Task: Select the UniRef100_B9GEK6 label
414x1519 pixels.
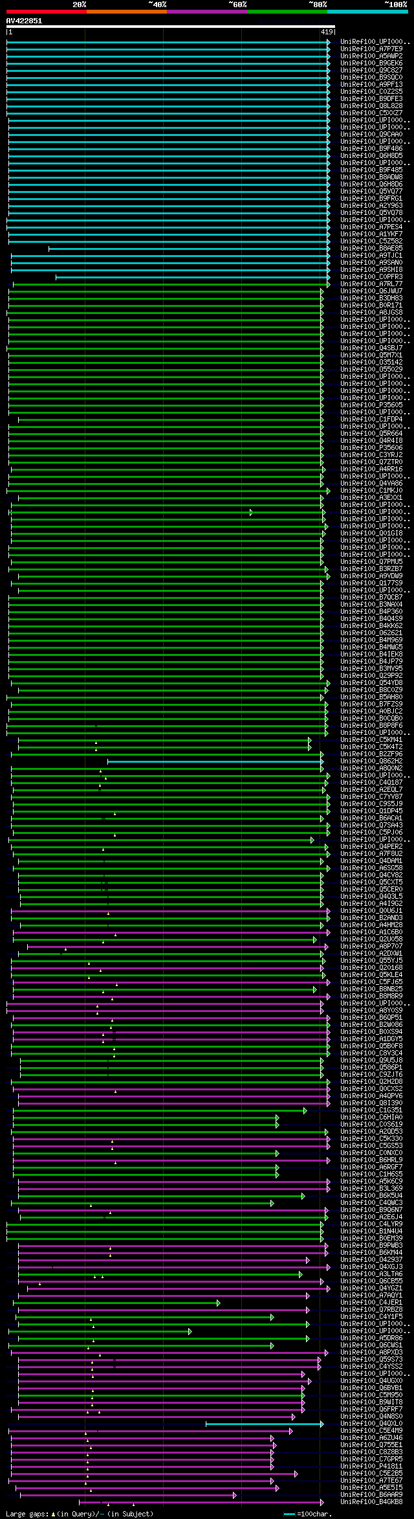Action: (x=371, y=63)
